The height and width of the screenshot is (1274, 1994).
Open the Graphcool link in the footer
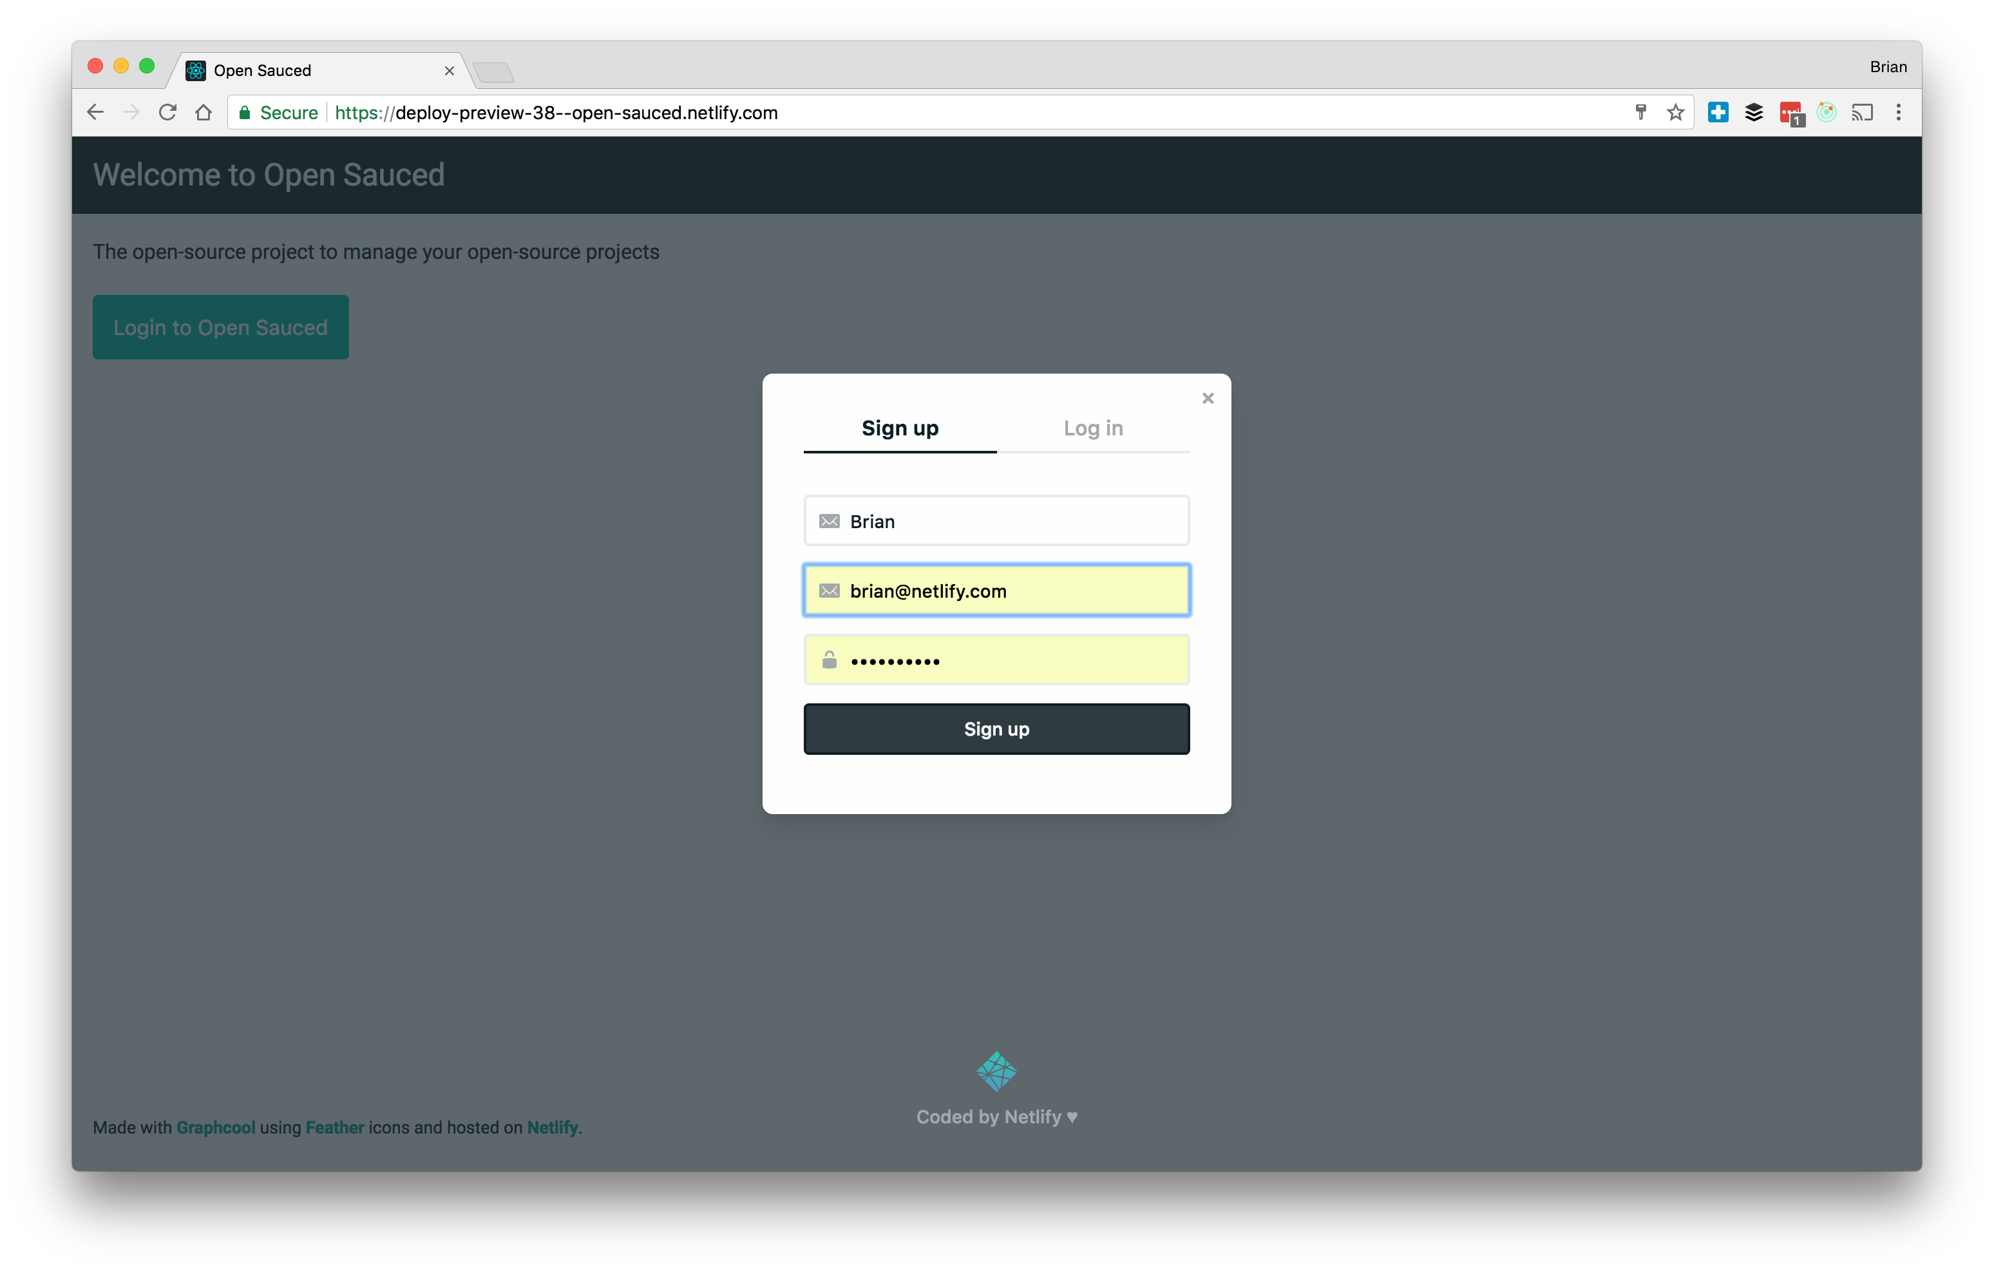(x=215, y=1127)
